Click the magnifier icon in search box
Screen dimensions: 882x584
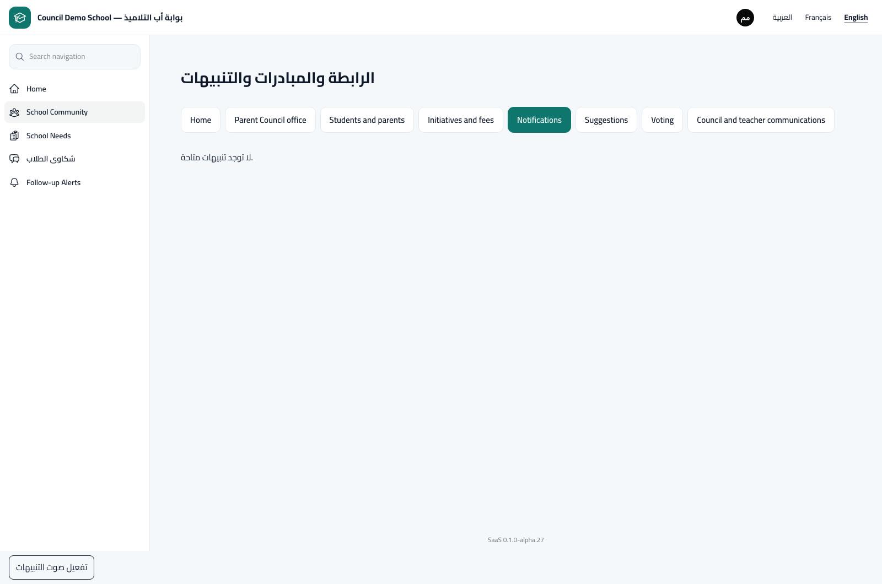click(x=20, y=57)
